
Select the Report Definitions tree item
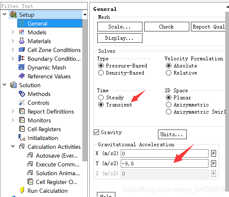(x=51, y=111)
